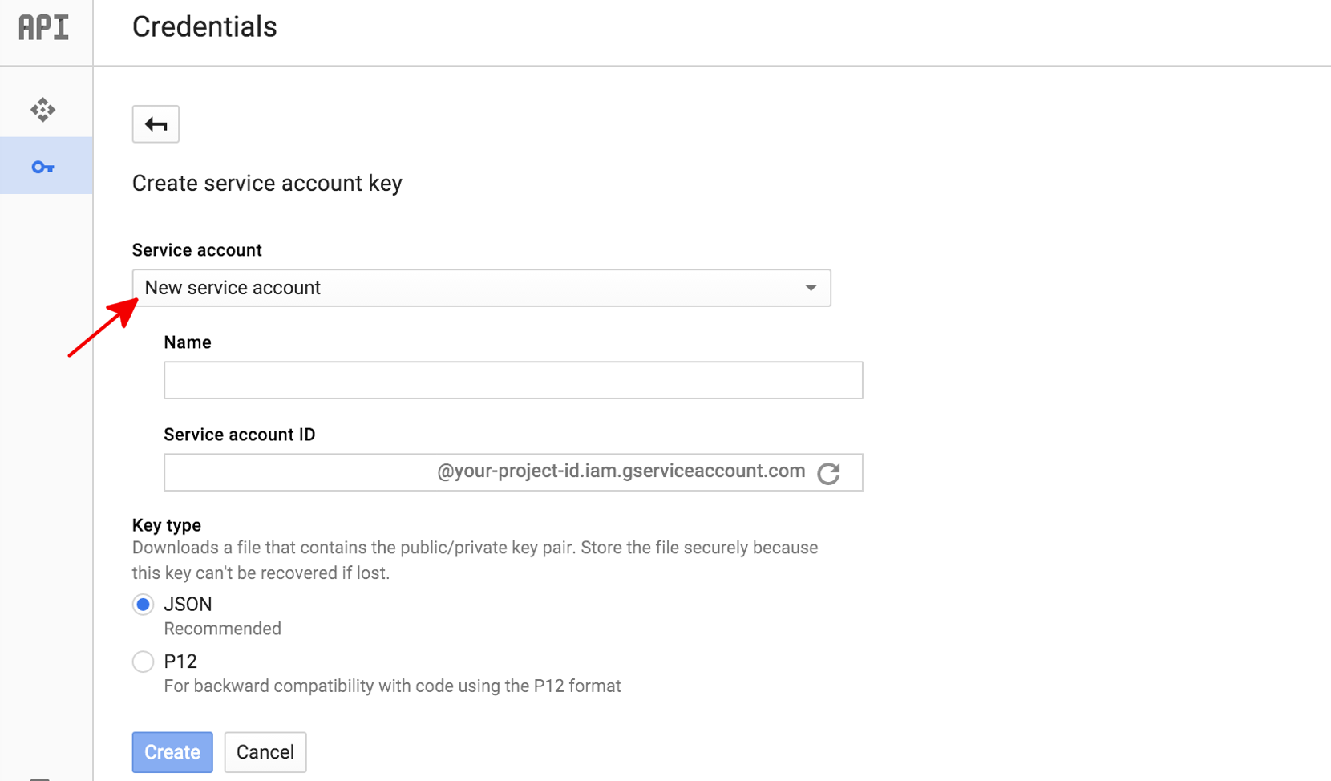The image size is (1331, 781).
Task: Click the highlighted blue key navigation icon
Action: (44, 166)
